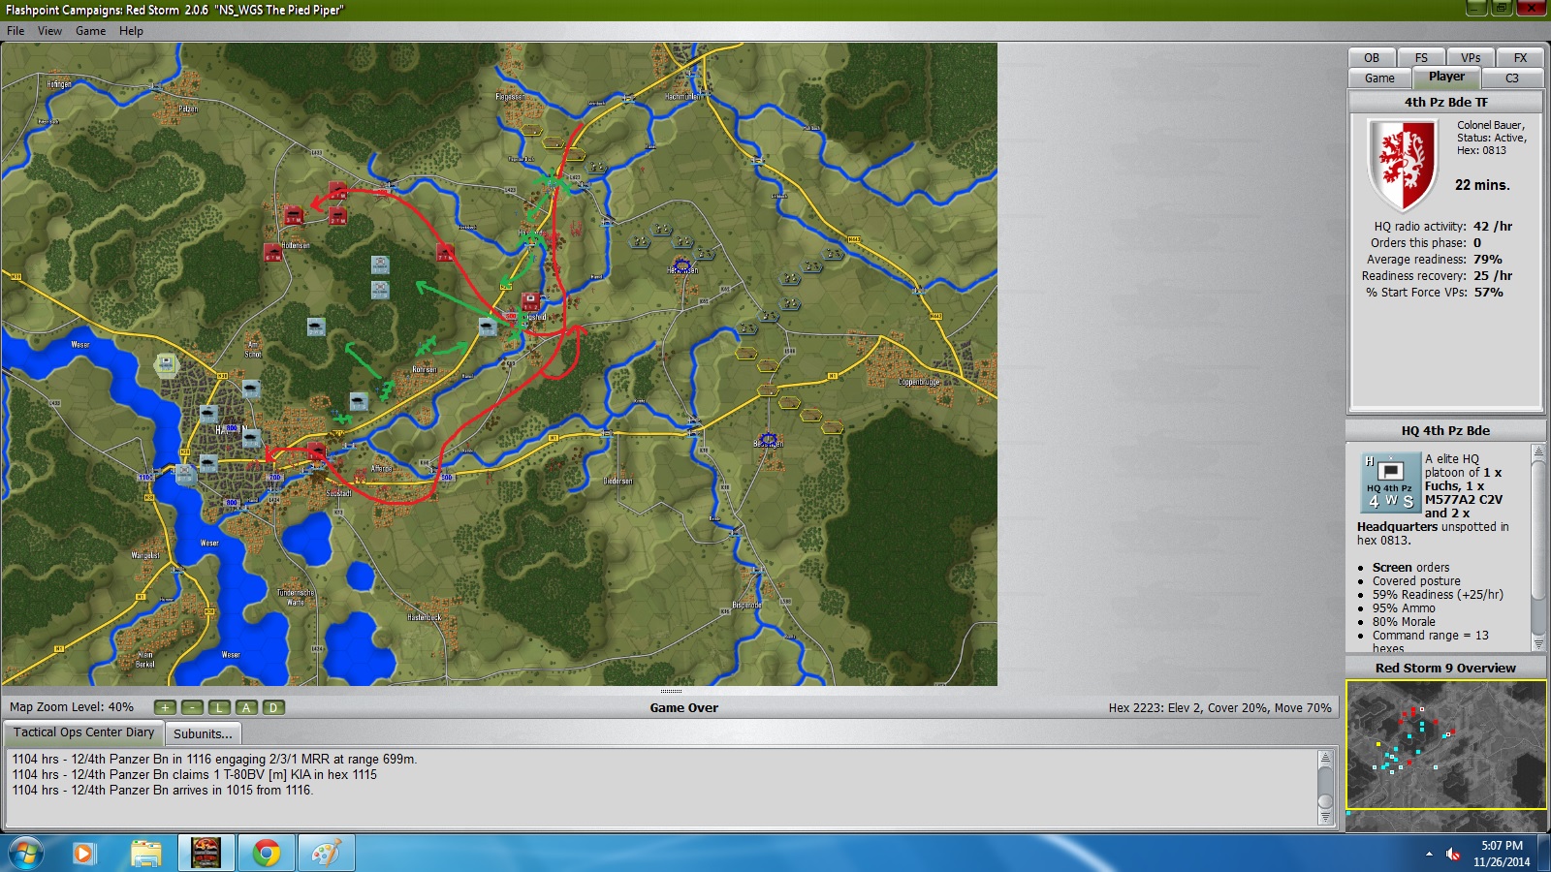Click the 22 mins. timer text

point(1482,184)
